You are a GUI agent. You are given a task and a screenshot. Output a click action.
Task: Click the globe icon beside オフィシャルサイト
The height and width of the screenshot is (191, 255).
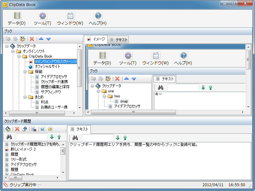[x=31, y=67]
